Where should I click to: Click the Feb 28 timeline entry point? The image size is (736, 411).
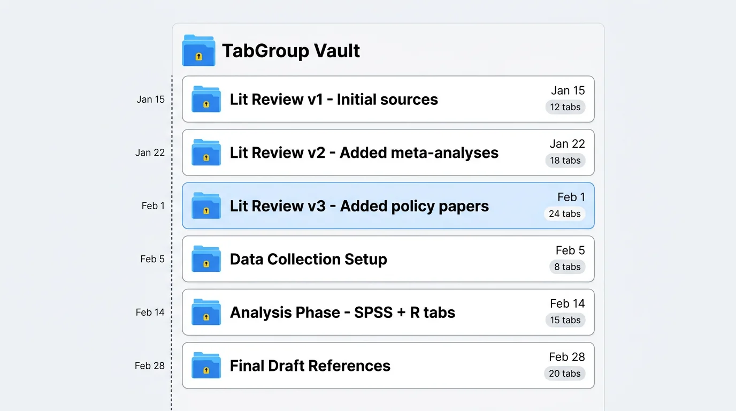pos(150,366)
